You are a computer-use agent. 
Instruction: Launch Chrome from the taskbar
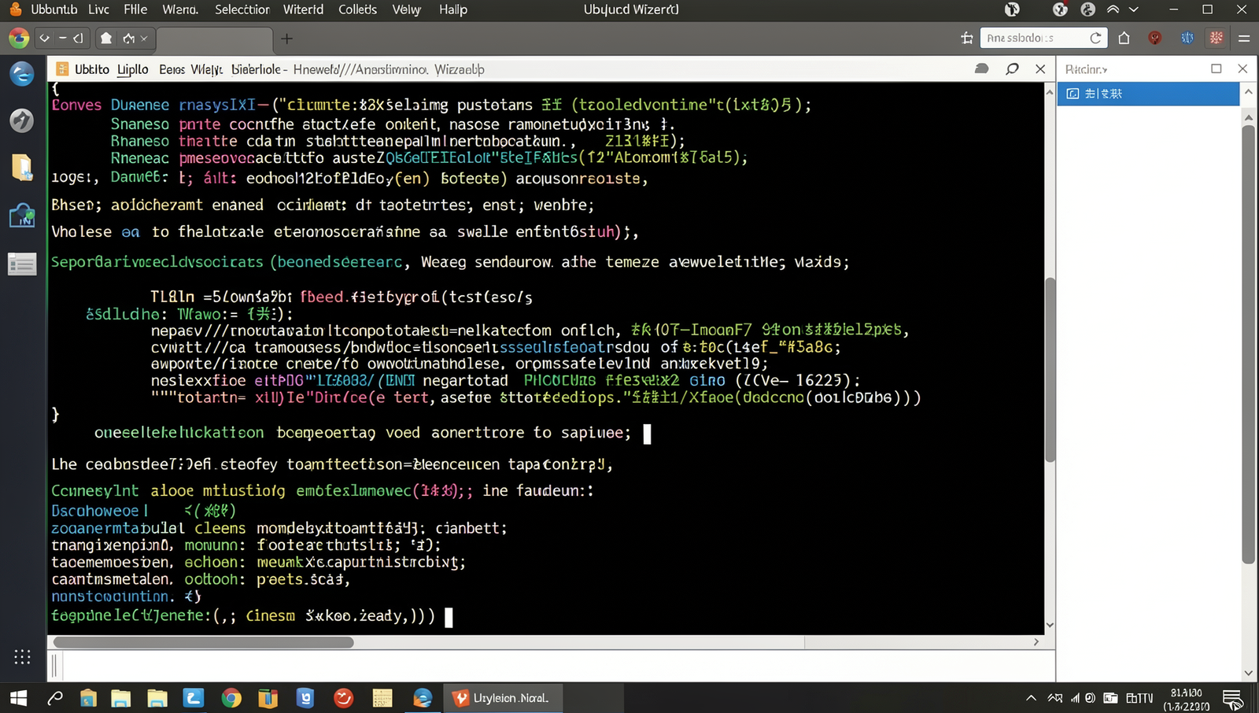[231, 698]
